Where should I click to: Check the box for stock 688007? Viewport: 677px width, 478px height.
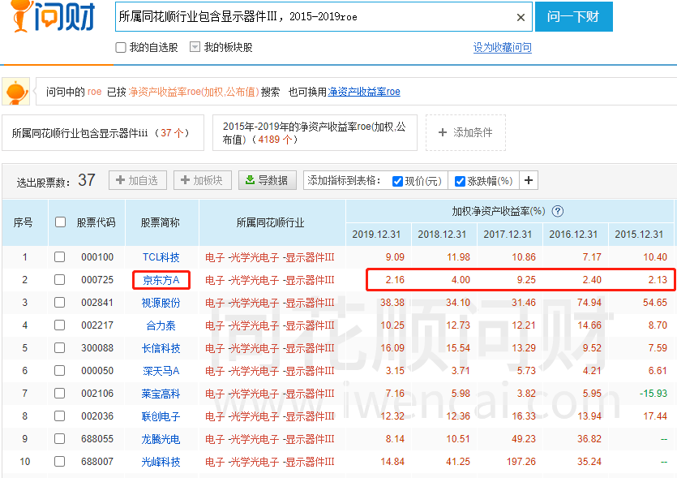[x=59, y=462]
